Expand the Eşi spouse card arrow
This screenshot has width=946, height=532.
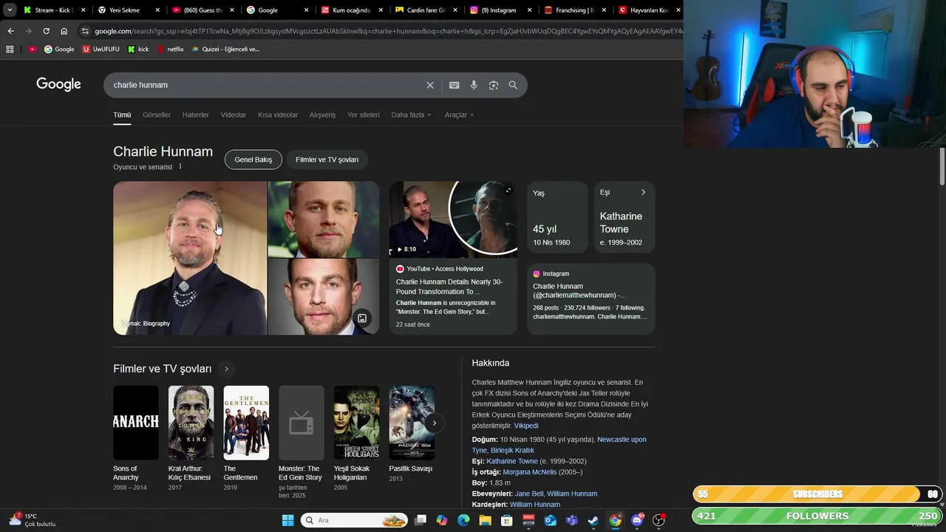coord(643,192)
